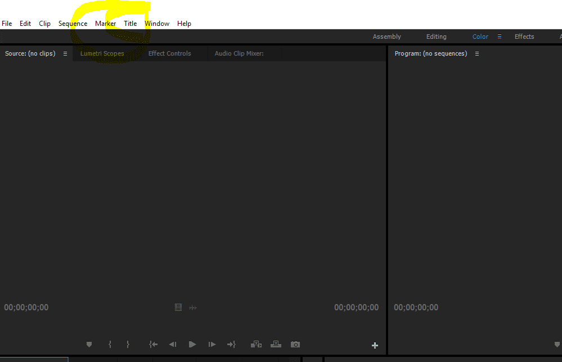This screenshot has height=362, width=562.
Task: Open Source panel hamburger menu
Action: [x=65, y=54]
